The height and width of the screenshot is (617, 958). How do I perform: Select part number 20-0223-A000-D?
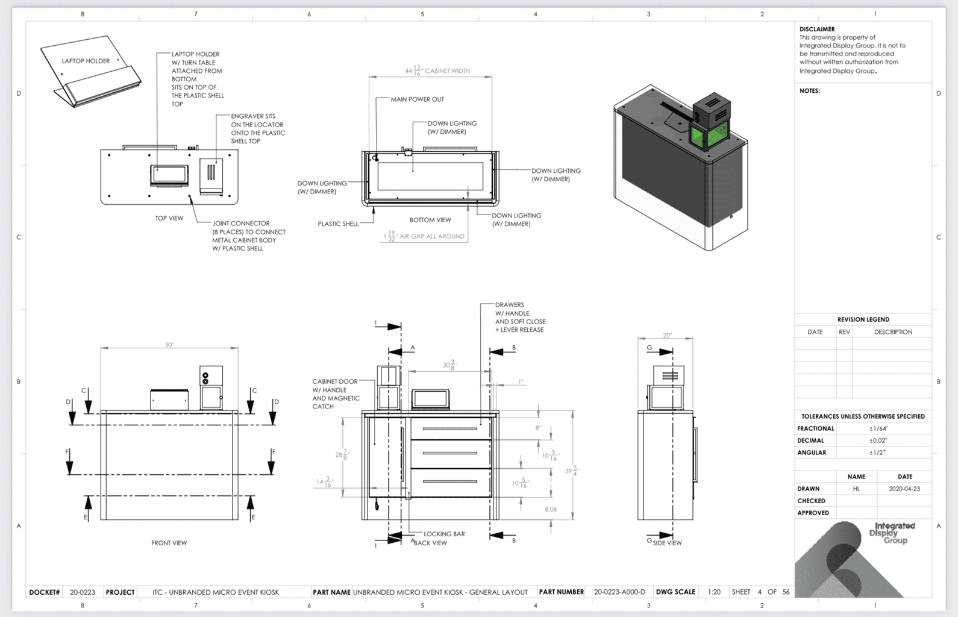pyautogui.click(x=619, y=592)
